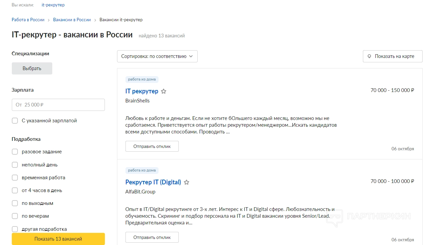
Task: Star the Рекрутер IT (Digital) vacancy
Action: (187, 182)
